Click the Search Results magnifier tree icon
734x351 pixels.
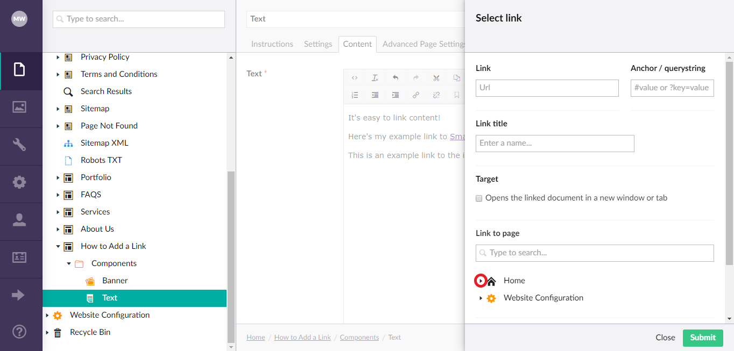pos(68,91)
